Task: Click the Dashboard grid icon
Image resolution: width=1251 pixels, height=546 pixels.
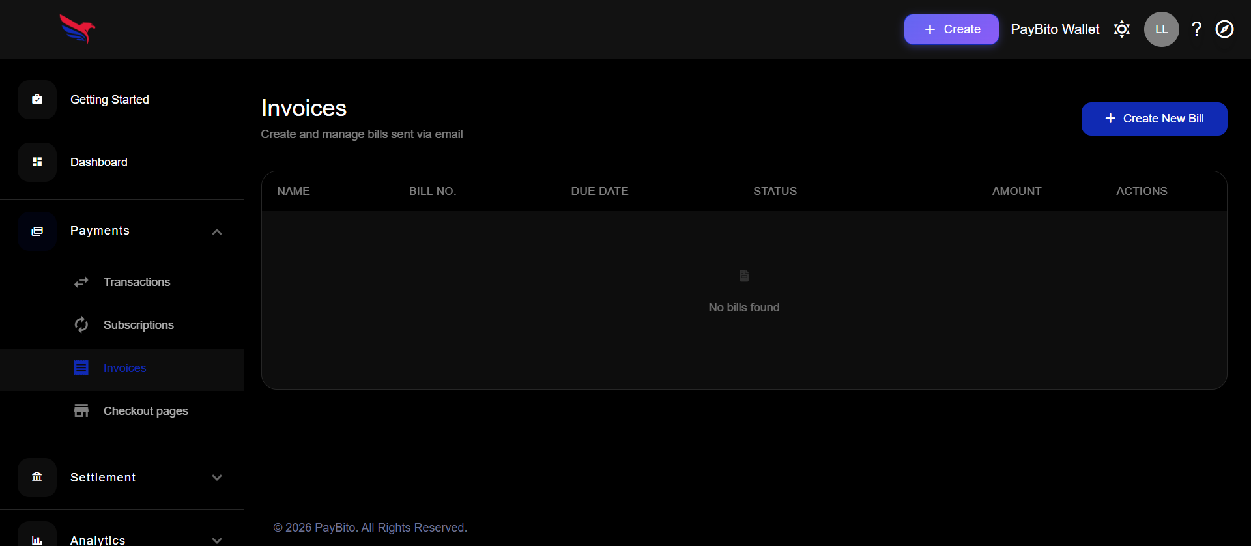Action: pos(37,162)
